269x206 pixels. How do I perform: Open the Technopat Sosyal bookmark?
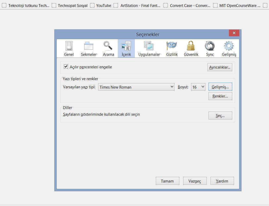point(70,5)
